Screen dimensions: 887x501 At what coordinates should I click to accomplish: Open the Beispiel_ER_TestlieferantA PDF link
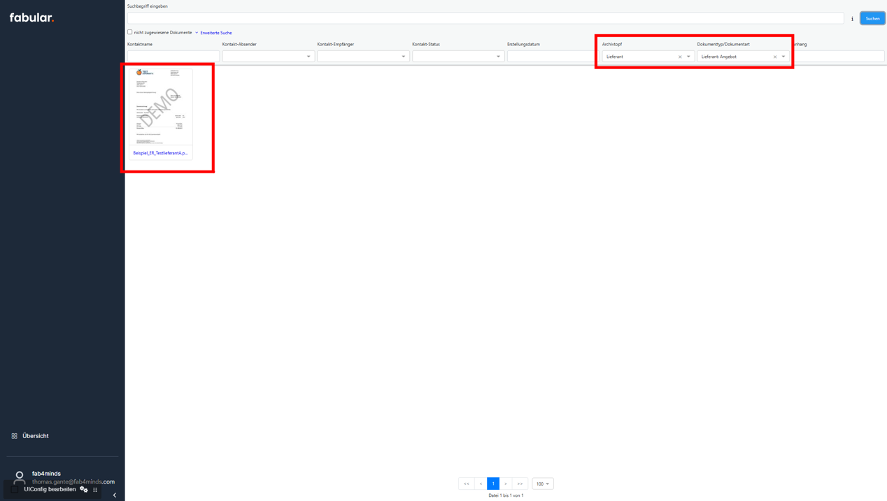[x=159, y=153]
